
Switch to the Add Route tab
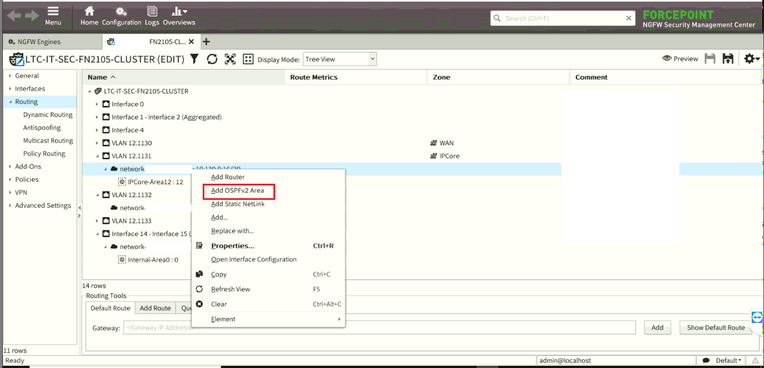pyautogui.click(x=155, y=308)
